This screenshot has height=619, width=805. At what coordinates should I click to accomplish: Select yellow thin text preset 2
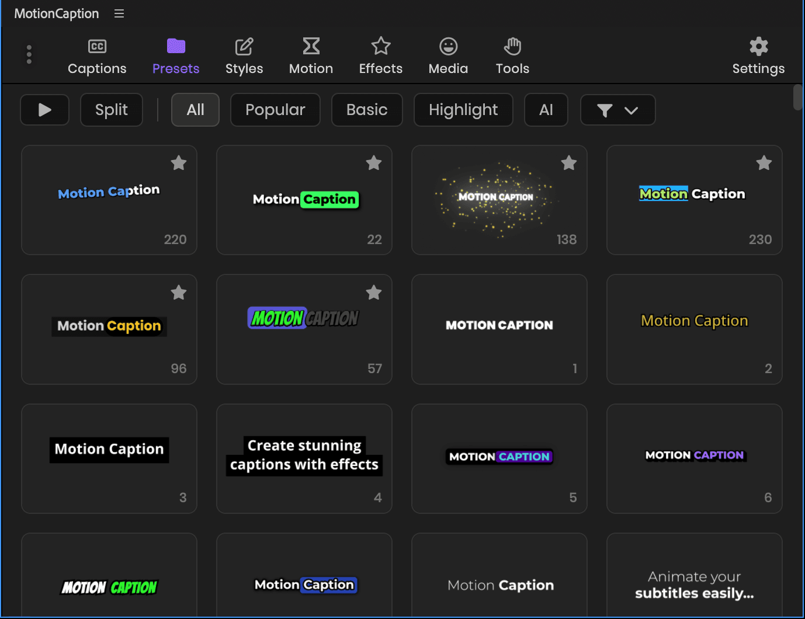[x=695, y=329]
